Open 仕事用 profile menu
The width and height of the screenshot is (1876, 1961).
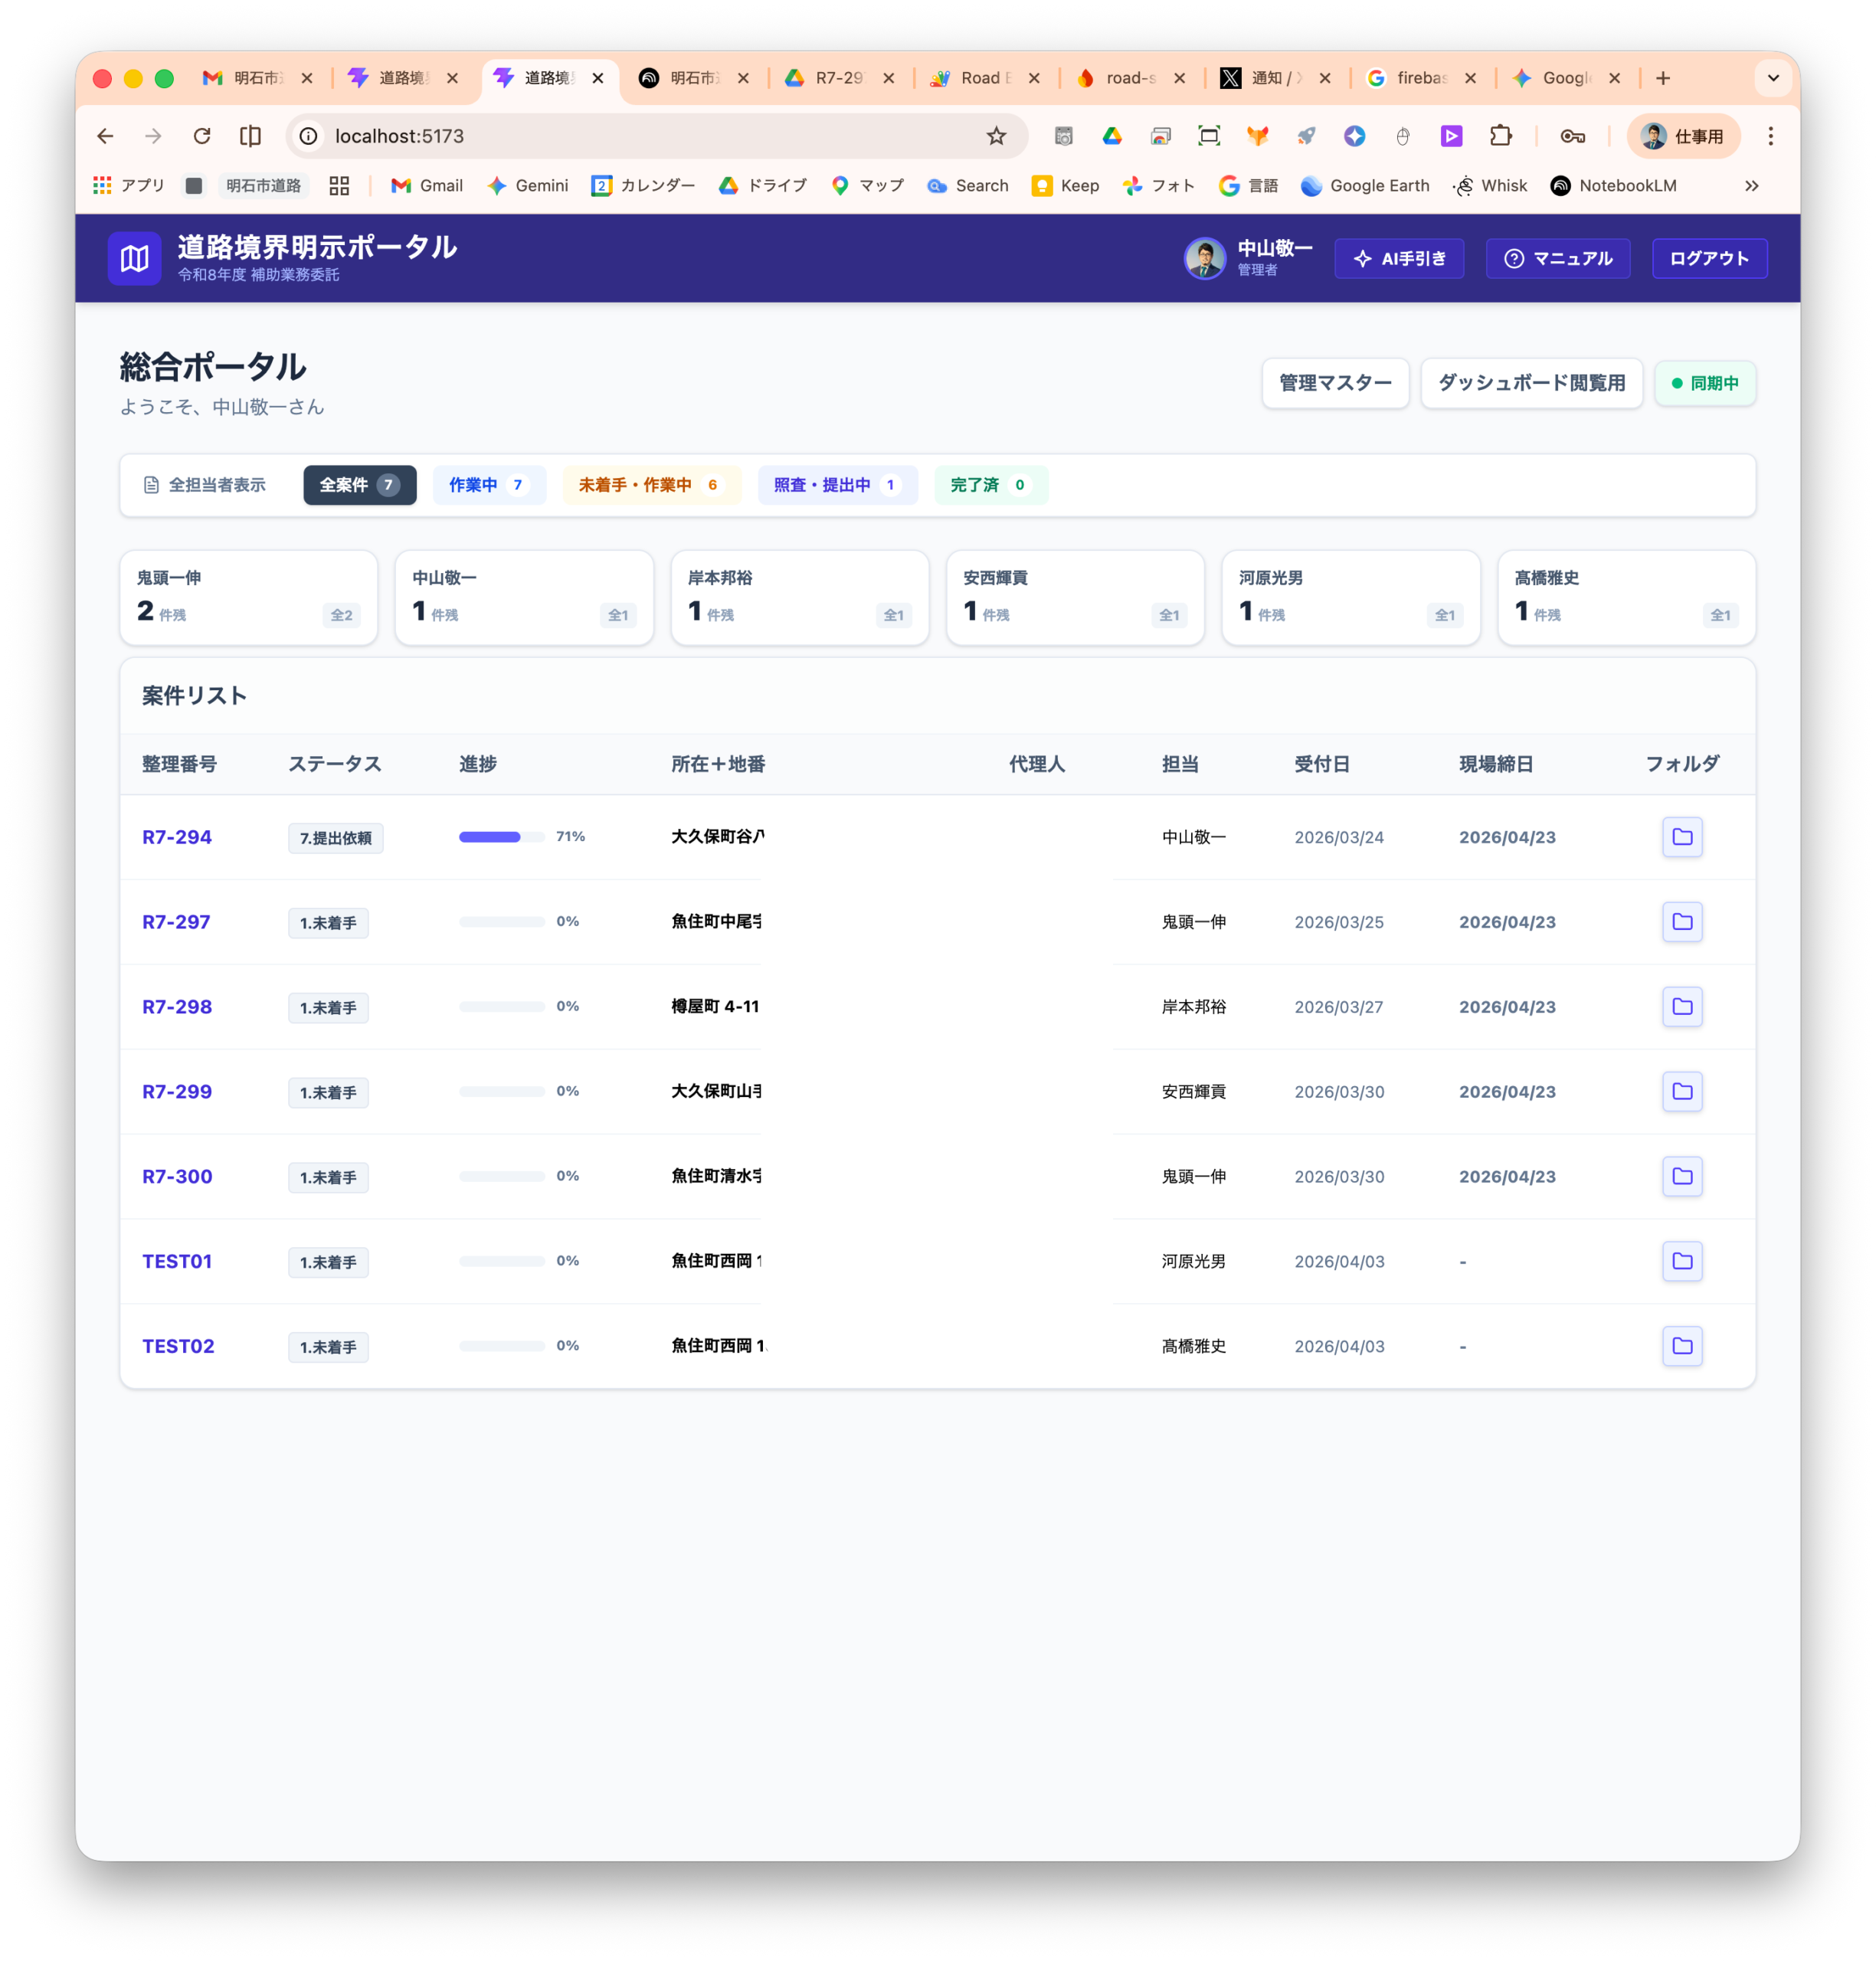pyautogui.click(x=1683, y=136)
